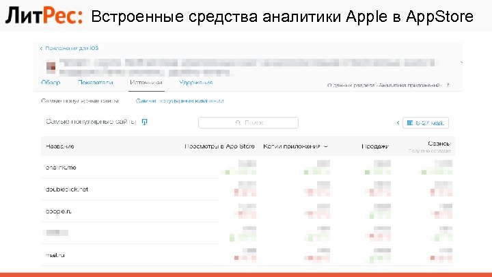Click the calendar icon in date button
492x277 pixels.
[x=410, y=123]
